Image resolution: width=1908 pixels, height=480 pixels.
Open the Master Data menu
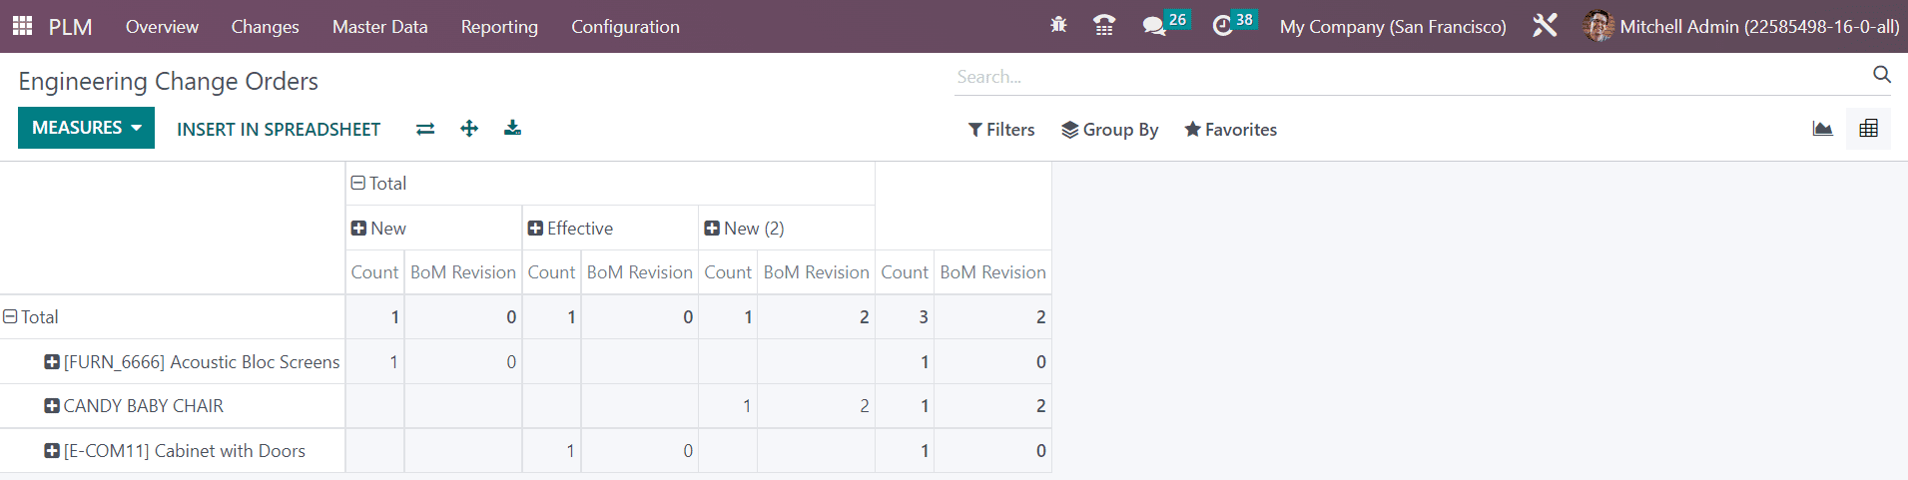click(379, 27)
